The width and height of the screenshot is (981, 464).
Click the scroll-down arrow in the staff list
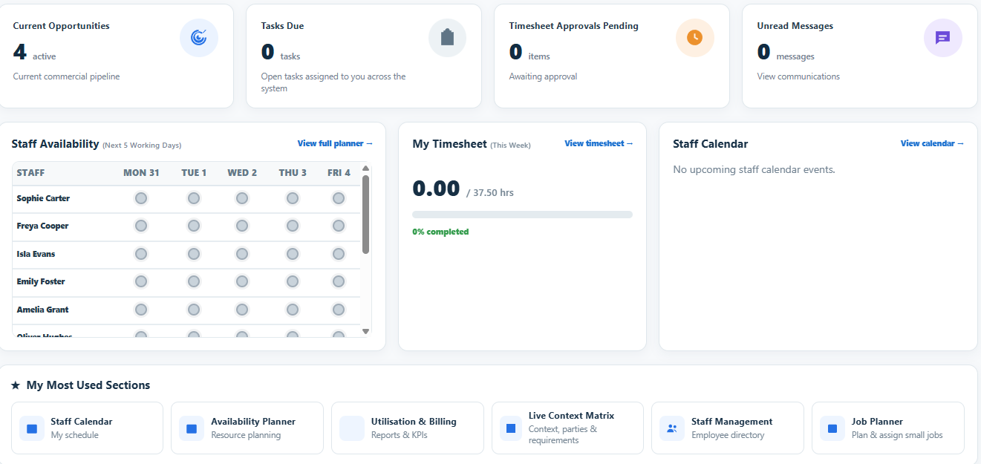(365, 331)
